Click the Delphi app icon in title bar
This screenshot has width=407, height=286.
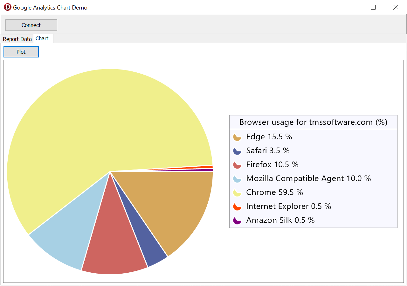click(7, 7)
